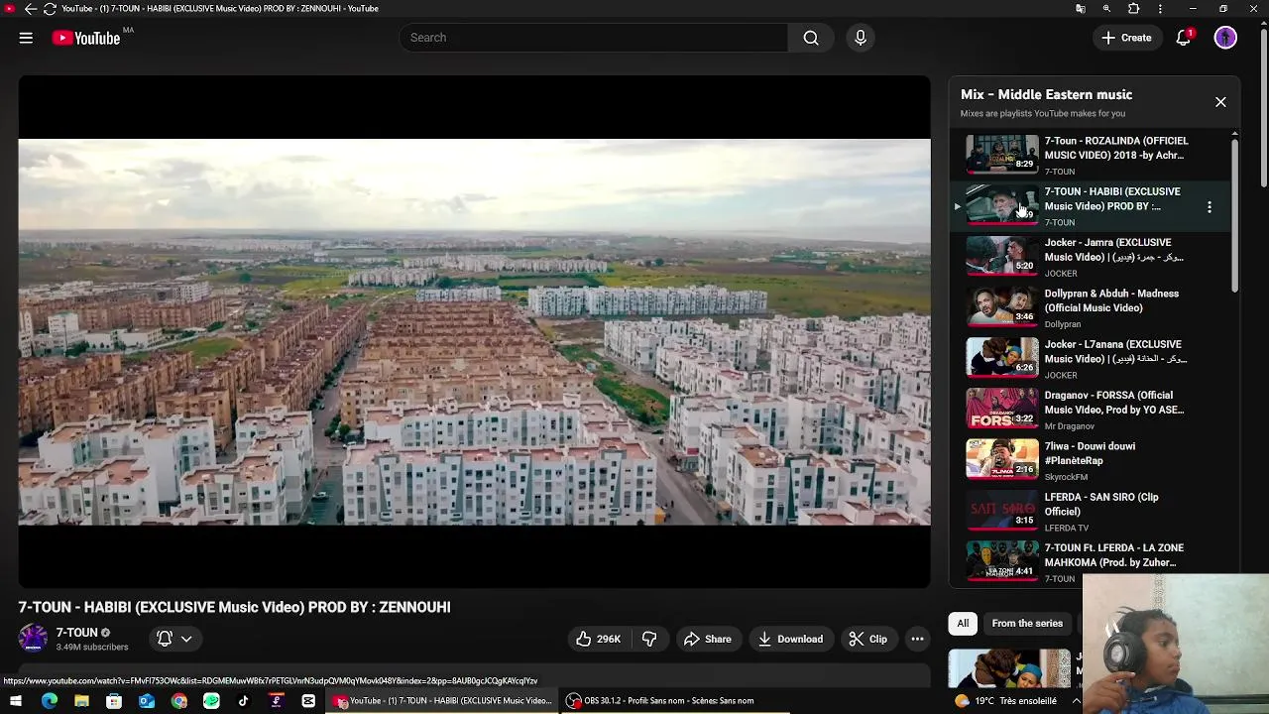Expand the subscription bell dropdown chevron
This screenshot has width=1269, height=714.
pyautogui.click(x=186, y=639)
